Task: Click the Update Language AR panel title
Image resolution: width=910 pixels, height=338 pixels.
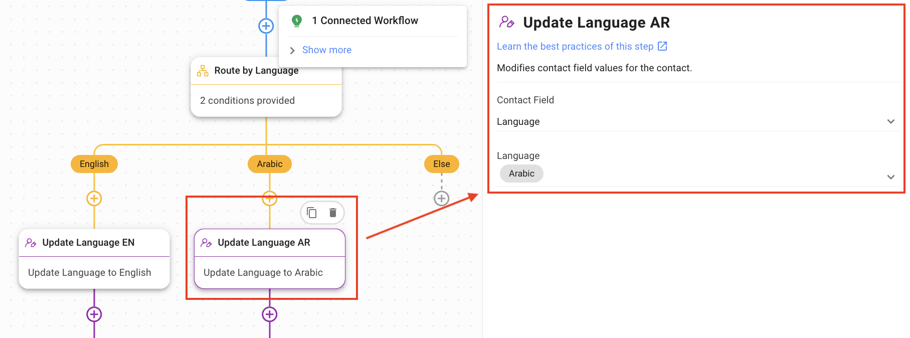Action: point(596,23)
